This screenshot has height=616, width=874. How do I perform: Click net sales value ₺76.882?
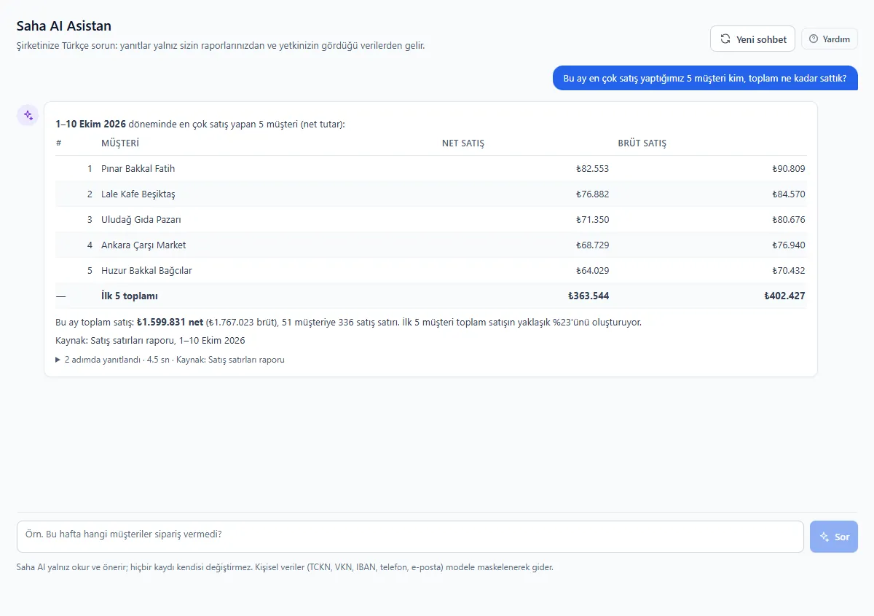point(592,194)
